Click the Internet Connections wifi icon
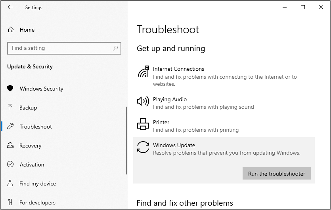Viewport: 331px width, 210px height. coord(143,71)
